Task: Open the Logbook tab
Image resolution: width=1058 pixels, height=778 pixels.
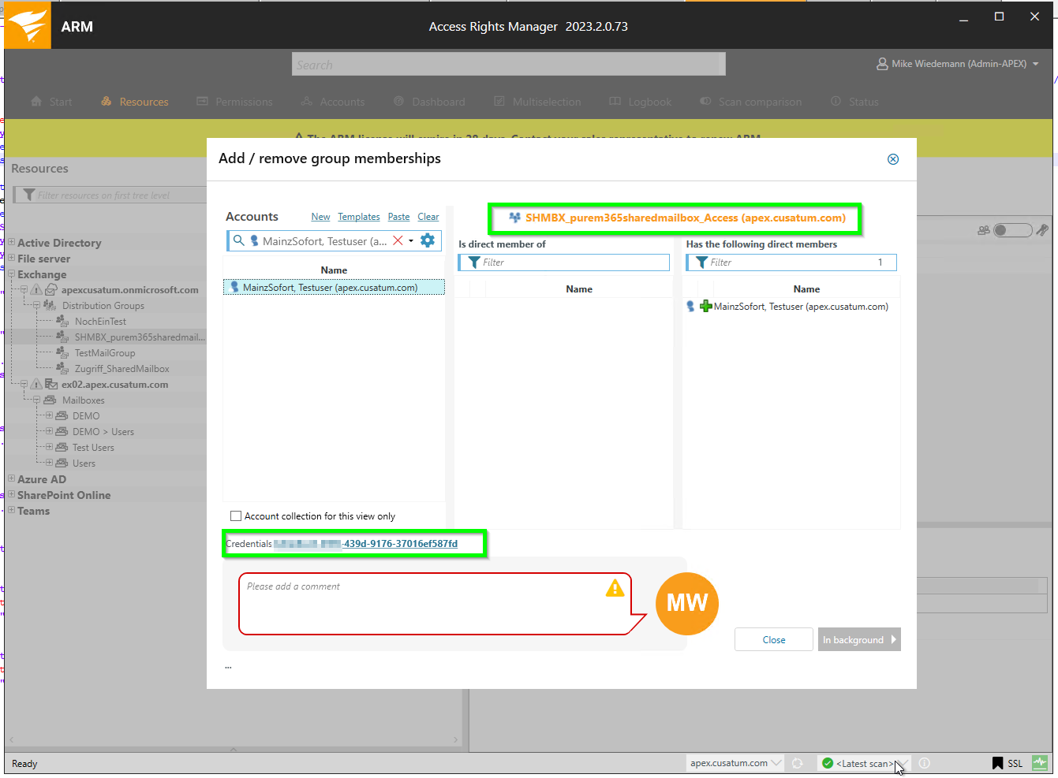Action: [x=640, y=102]
